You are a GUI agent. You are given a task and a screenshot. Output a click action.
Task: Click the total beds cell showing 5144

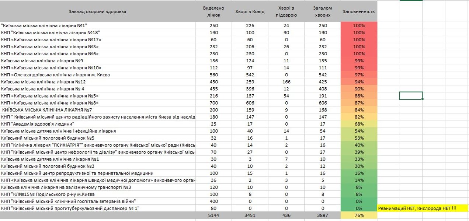213,215
